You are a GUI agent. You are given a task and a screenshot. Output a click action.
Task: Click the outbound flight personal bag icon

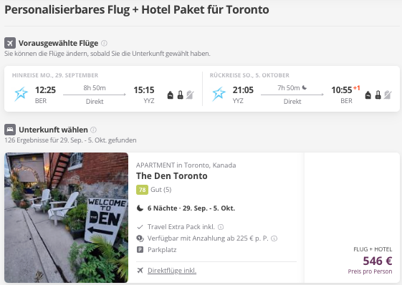coord(171,95)
